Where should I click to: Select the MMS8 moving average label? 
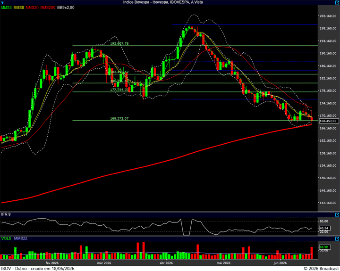coord(18,8)
